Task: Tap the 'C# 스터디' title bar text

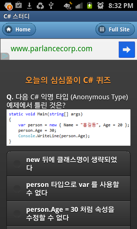Action: pyautogui.click(x=16, y=16)
